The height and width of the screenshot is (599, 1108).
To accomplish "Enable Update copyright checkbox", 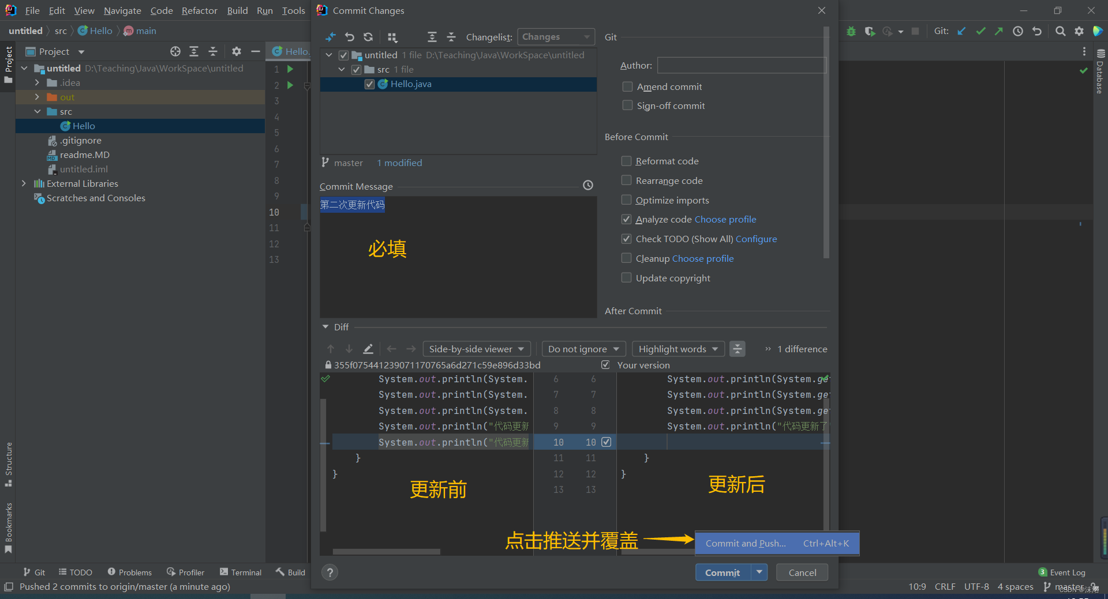I will tap(626, 278).
